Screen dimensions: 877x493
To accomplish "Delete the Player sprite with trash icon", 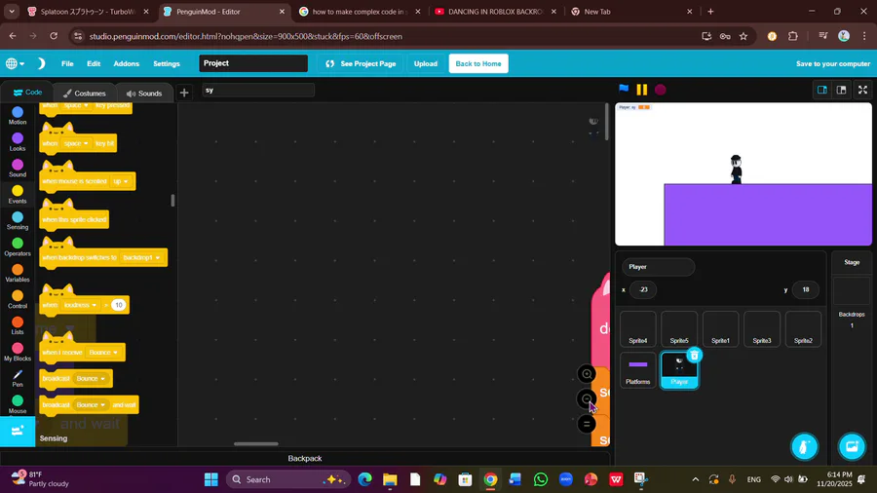I will 694,356.
